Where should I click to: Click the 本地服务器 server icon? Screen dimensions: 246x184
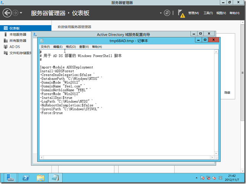pyautogui.click(x=6, y=34)
